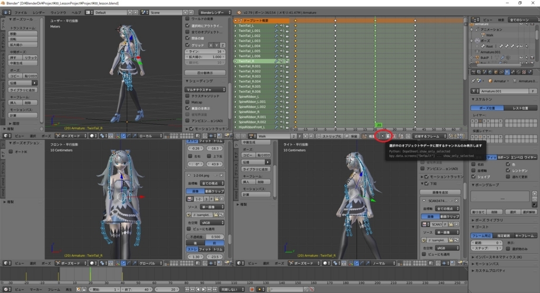
Task: Click the Root bone icon in outliner
Action: (x=483, y=46)
